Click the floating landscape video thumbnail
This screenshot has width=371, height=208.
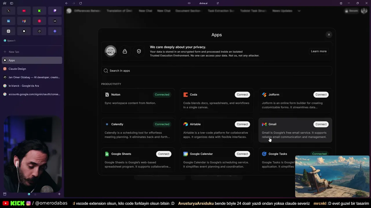pyautogui.click(x=332, y=177)
